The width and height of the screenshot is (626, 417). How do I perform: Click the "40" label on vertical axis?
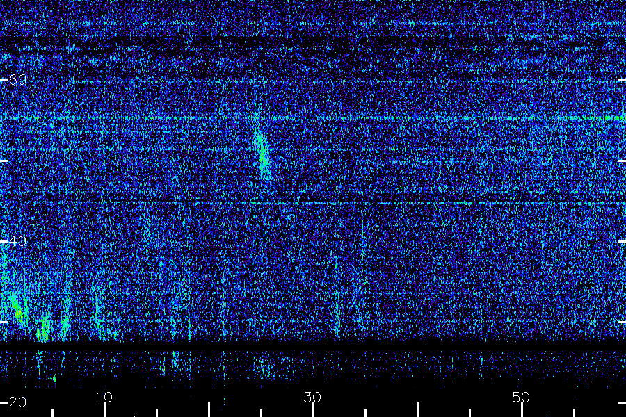18,241
